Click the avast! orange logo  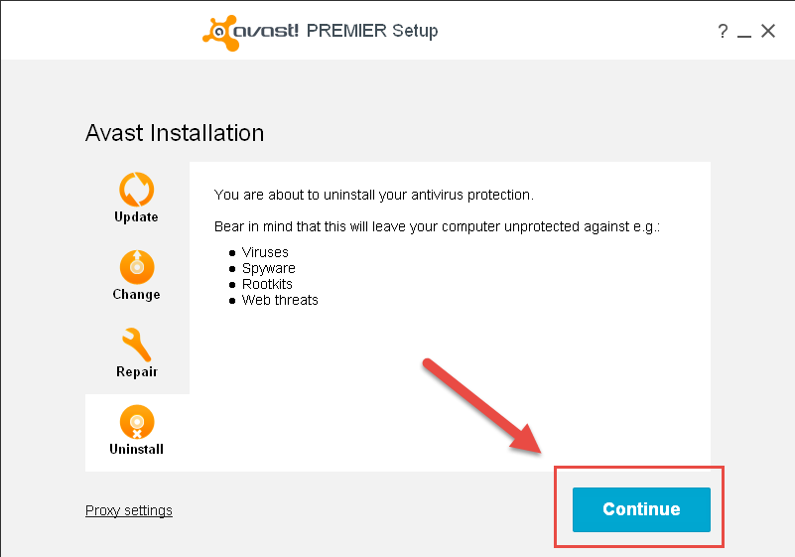[x=220, y=33]
